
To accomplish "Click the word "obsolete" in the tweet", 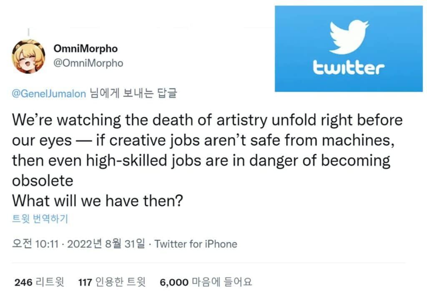I will 43,181.
